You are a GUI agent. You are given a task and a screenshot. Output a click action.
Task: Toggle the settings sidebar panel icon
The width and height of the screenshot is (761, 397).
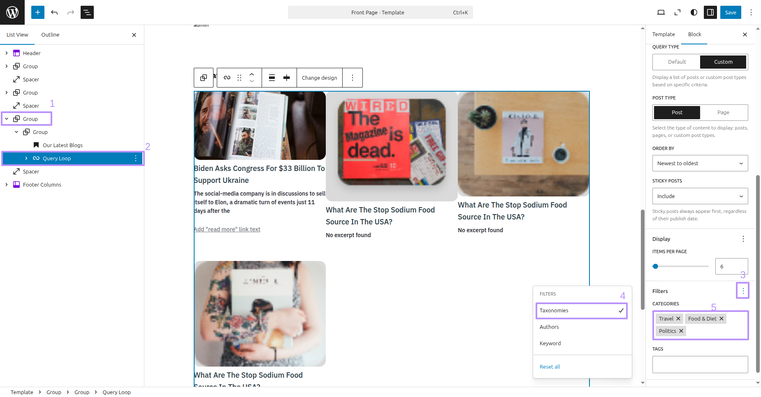coord(710,12)
